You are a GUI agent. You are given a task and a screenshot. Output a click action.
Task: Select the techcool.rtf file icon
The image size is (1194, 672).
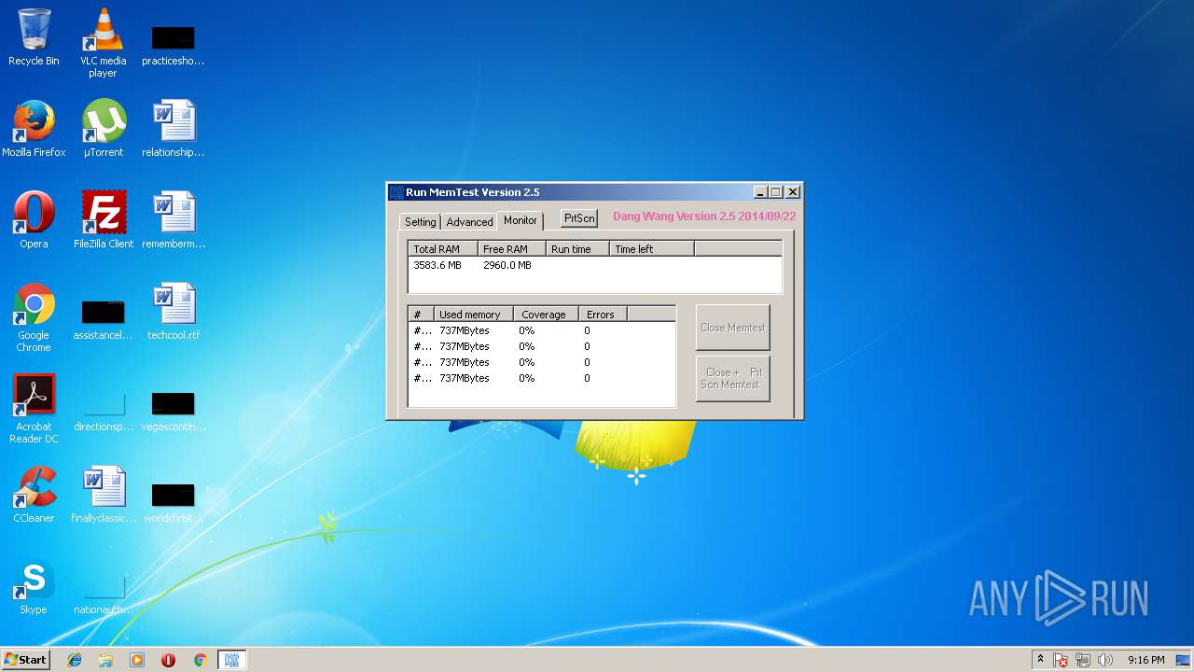pos(173,312)
